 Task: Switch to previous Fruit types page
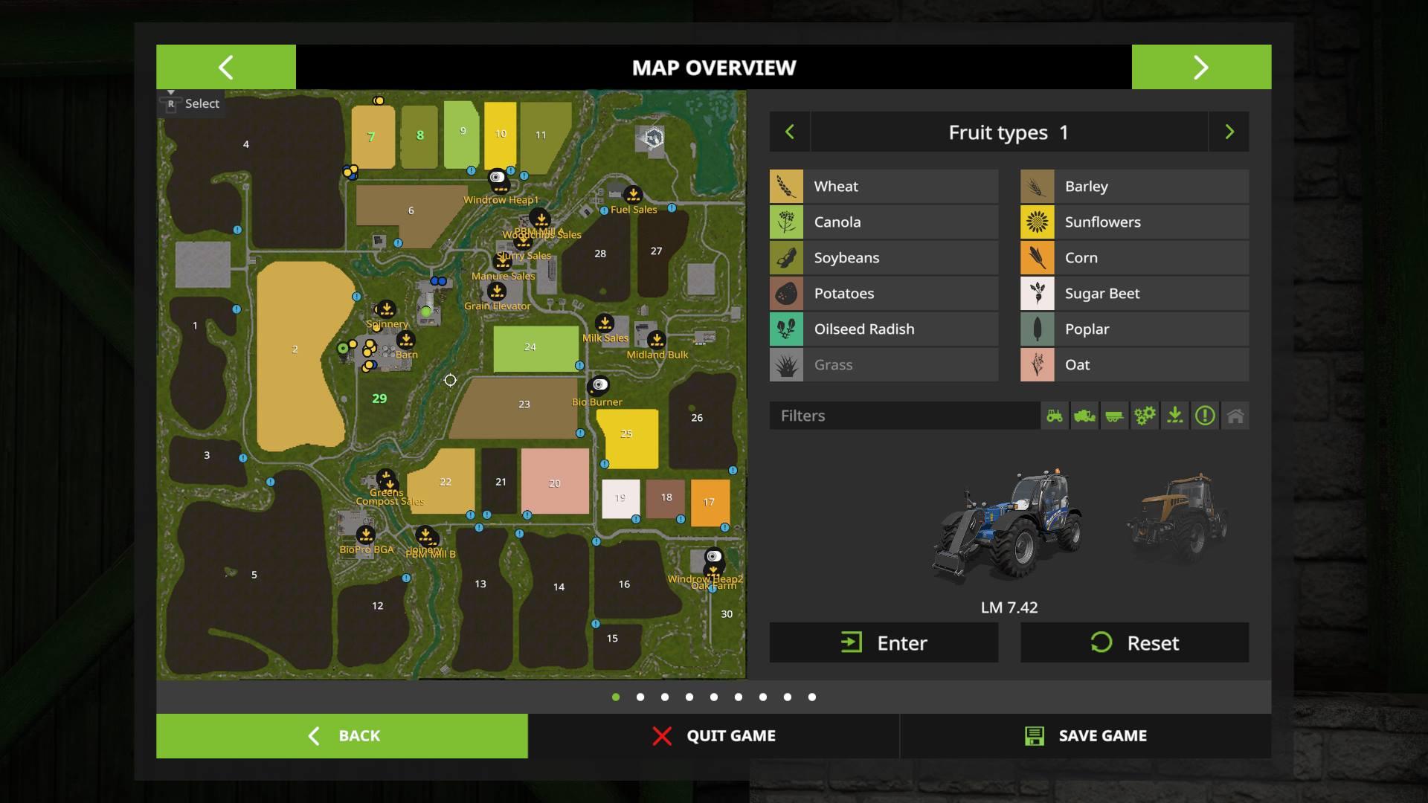[x=790, y=132]
